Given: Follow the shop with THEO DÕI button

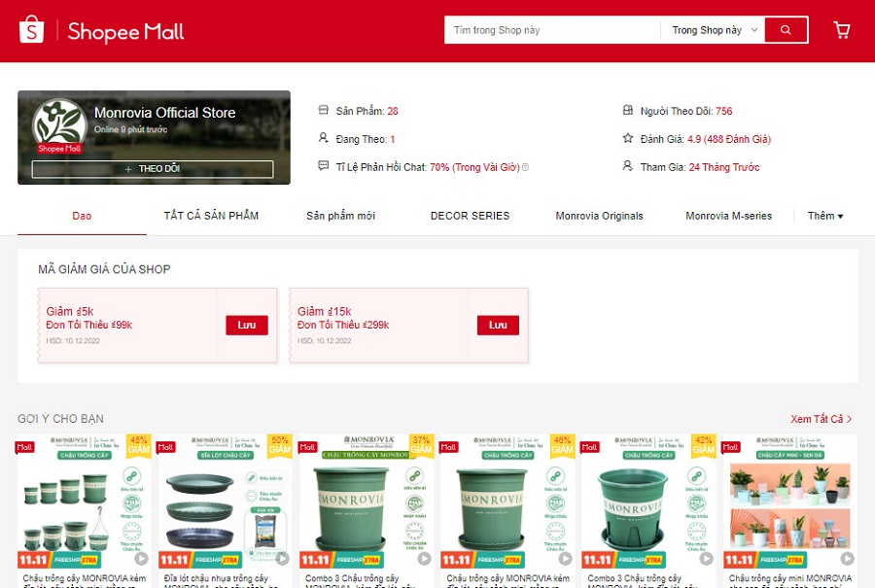Looking at the screenshot, I should coord(153,169).
